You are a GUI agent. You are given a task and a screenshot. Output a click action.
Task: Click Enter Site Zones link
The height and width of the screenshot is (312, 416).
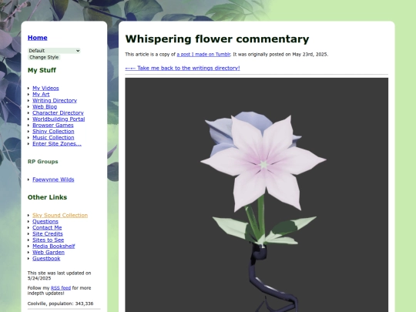(x=57, y=143)
